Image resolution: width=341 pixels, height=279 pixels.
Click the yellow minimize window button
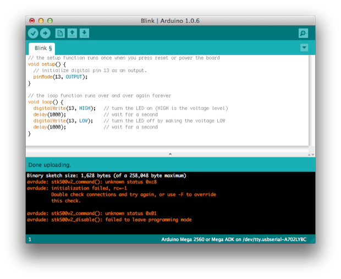[41, 21]
